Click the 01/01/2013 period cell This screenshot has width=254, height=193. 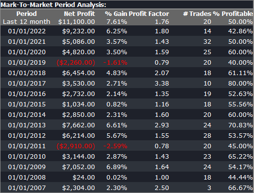pyautogui.click(x=27, y=125)
